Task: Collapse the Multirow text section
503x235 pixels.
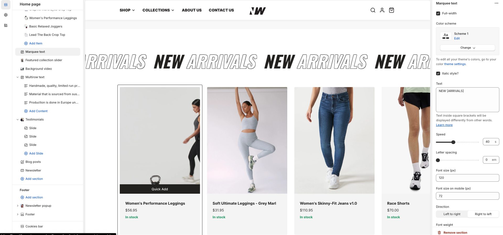Action: tap(18, 77)
